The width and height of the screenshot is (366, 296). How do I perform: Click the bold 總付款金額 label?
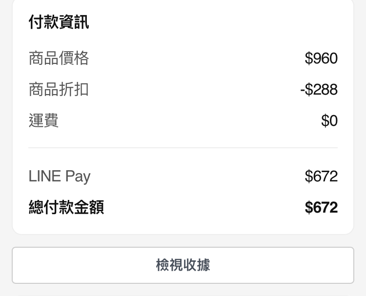(x=66, y=208)
